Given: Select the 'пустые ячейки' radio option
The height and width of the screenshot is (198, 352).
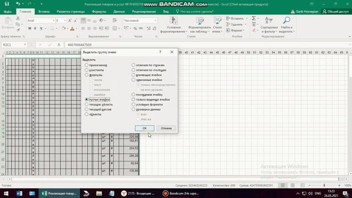Looking at the screenshot, I should tap(86, 99).
